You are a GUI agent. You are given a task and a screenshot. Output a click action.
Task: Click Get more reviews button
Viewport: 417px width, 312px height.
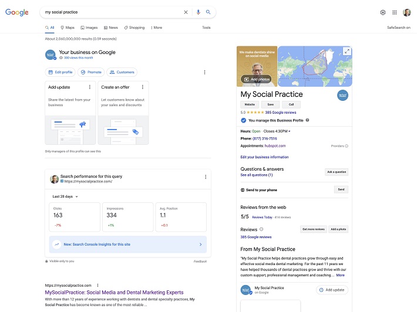tap(314, 229)
